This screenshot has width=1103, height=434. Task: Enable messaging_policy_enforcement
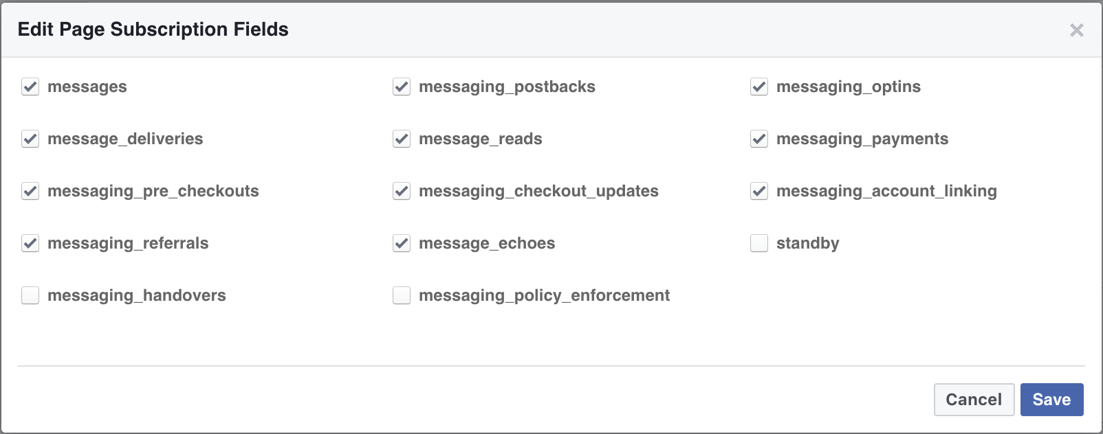pos(402,295)
